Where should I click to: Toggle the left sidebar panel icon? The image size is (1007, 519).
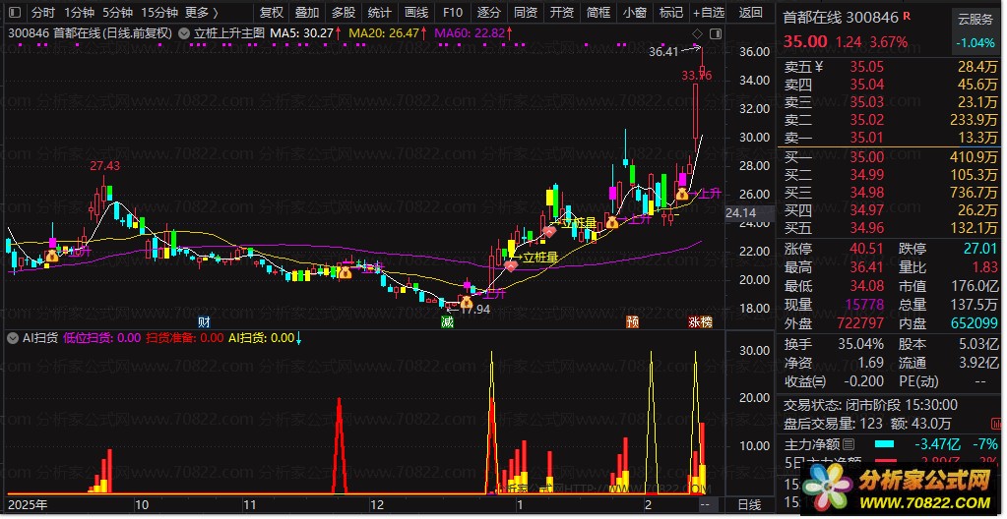point(15,12)
